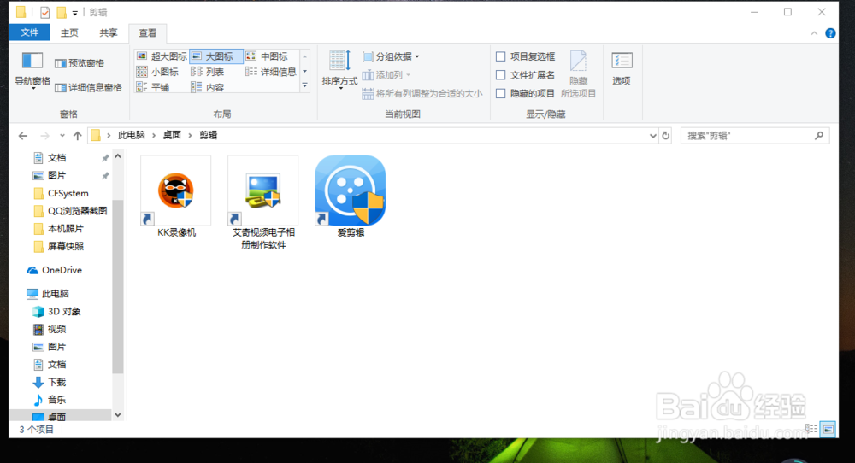This screenshot has width=855, height=463.
Task: Open the recent locations dropdown arrow
Action: point(62,136)
